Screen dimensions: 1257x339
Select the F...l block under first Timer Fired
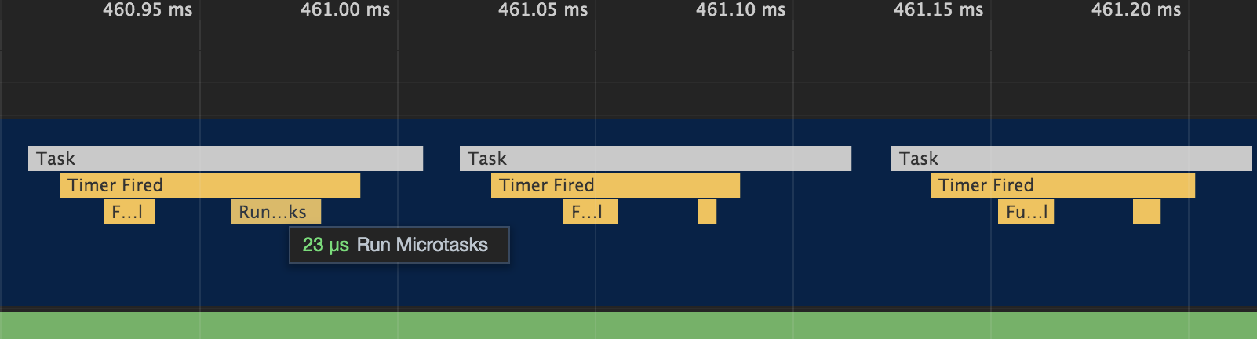(x=129, y=212)
